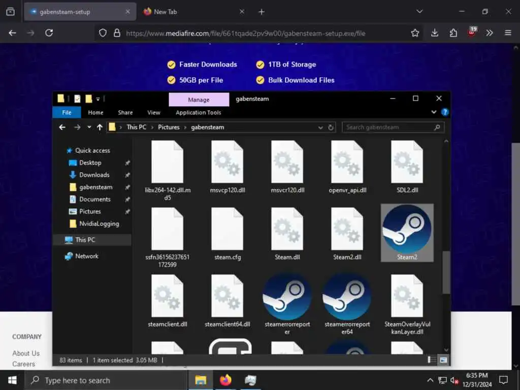Open Desktop in Quick access
The image size is (520, 390).
pyautogui.click(x=90, y=163)
